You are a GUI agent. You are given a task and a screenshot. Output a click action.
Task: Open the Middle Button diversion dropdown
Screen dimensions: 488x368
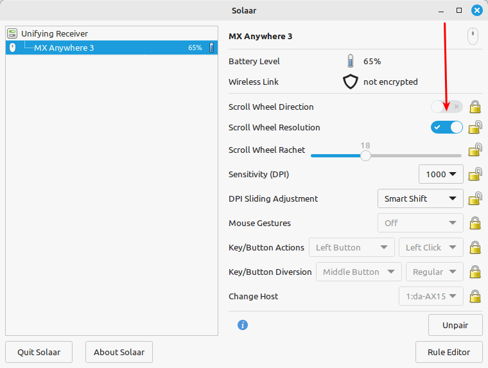coord(359,272)
